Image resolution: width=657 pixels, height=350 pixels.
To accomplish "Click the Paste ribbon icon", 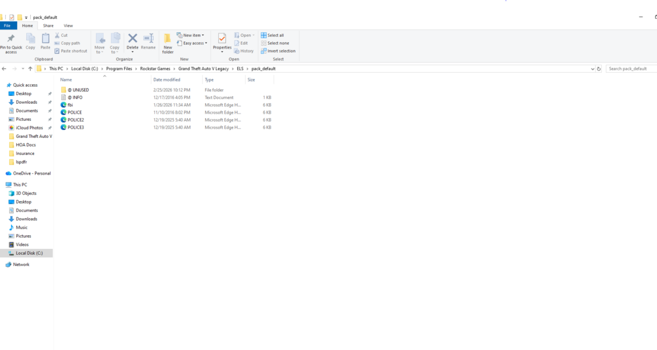I will coord(45,39).
